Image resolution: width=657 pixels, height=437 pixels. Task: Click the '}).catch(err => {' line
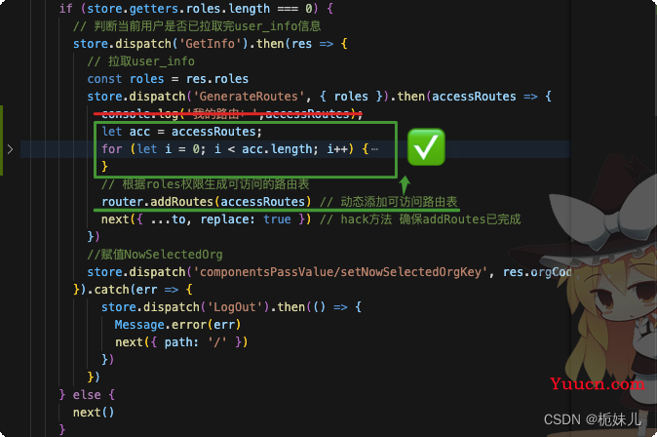(133, 290)
